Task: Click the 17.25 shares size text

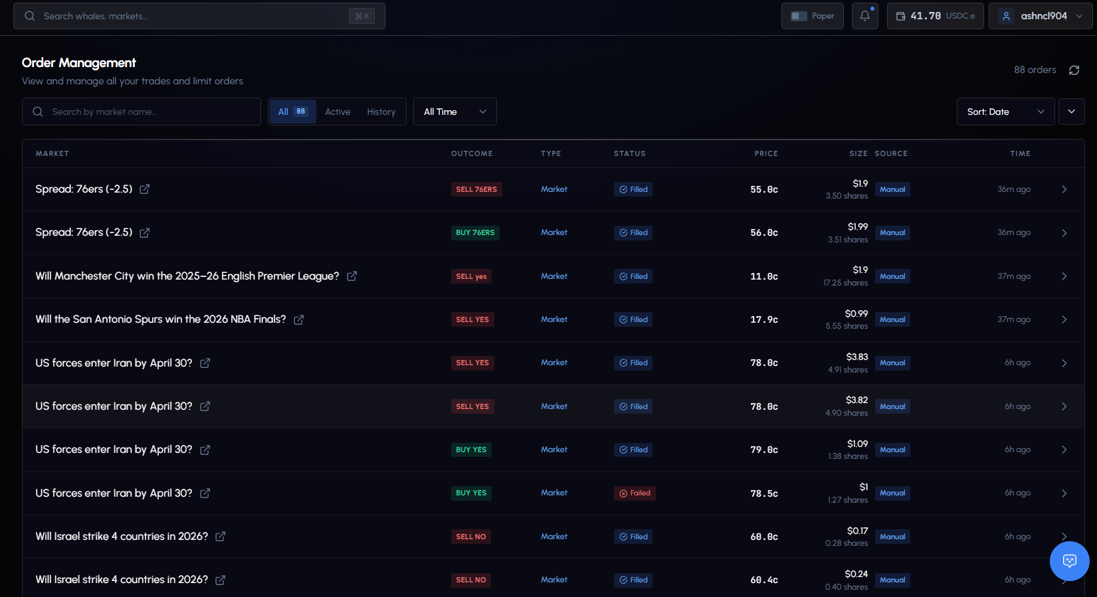Action: coord(845,283)
